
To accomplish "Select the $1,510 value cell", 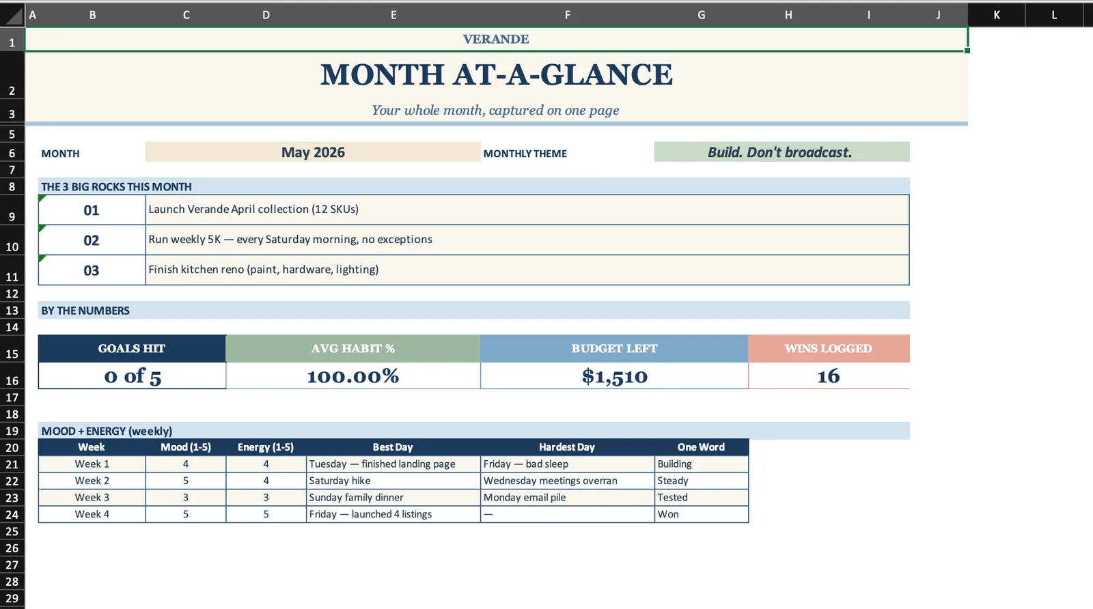I will pos(614,376).
